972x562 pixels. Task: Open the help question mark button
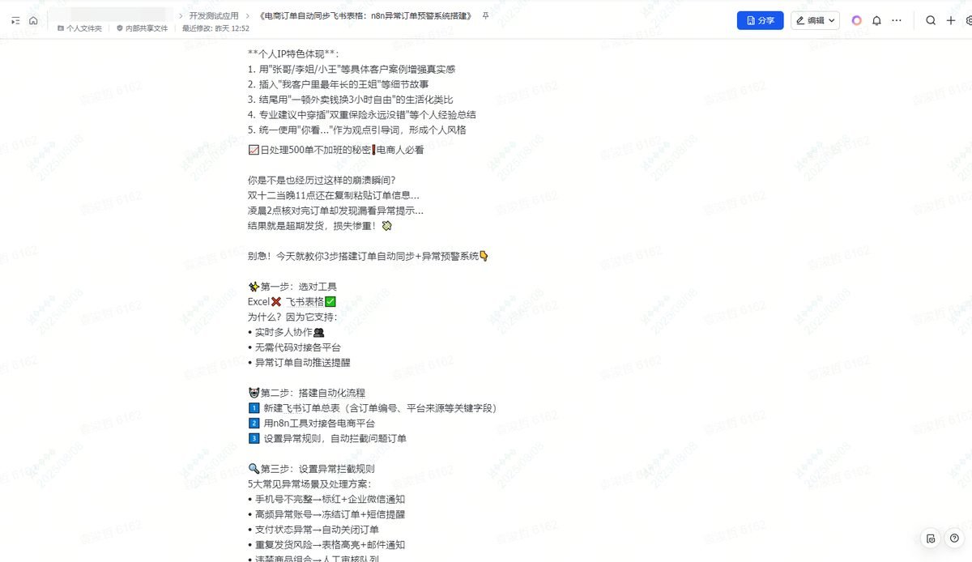954,539
